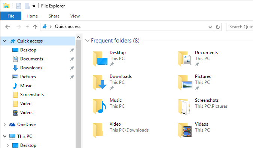The image size is (253, 148).
Task: Click the Properties checkmark quick access icon
Action: pyautogui.click(x=19, y=6)
